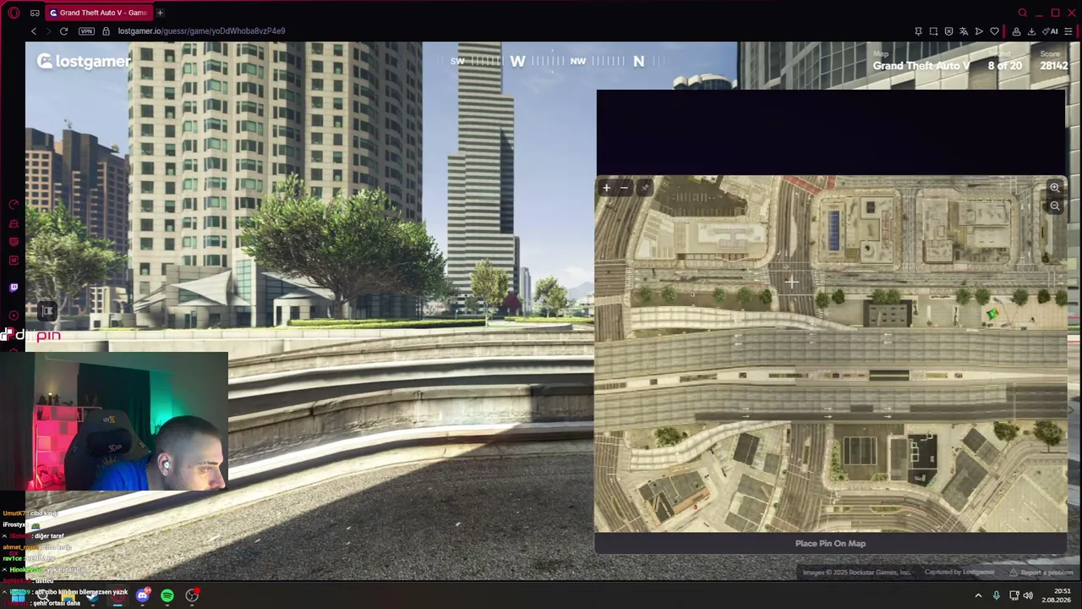Open the Opera AI assistant button
The image size is (1082, 609).
point(1051,31)
